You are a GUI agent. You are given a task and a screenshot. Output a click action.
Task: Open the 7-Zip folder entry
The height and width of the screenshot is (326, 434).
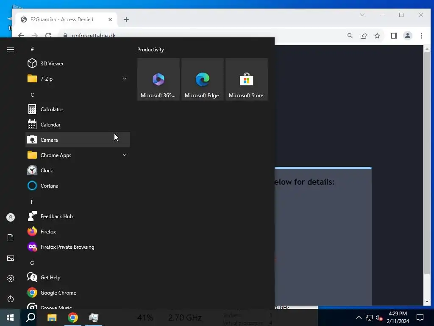point(77,79)
